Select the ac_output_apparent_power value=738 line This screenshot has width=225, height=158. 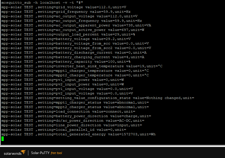tap(76, 26)
